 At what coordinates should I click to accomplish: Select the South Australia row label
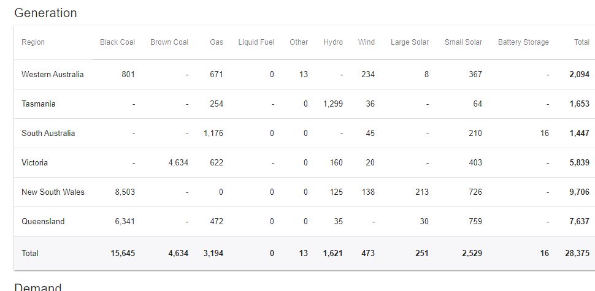tap(48, 133)
